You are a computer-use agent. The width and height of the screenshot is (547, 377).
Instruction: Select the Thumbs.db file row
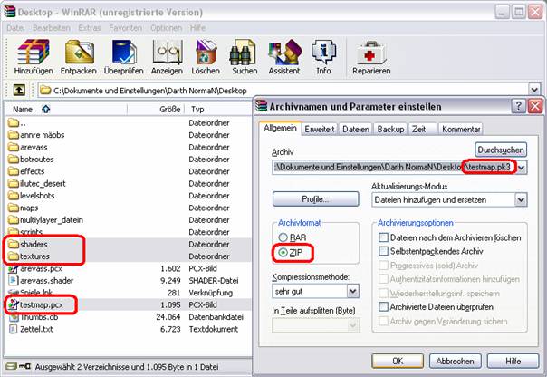pos(129,317)
